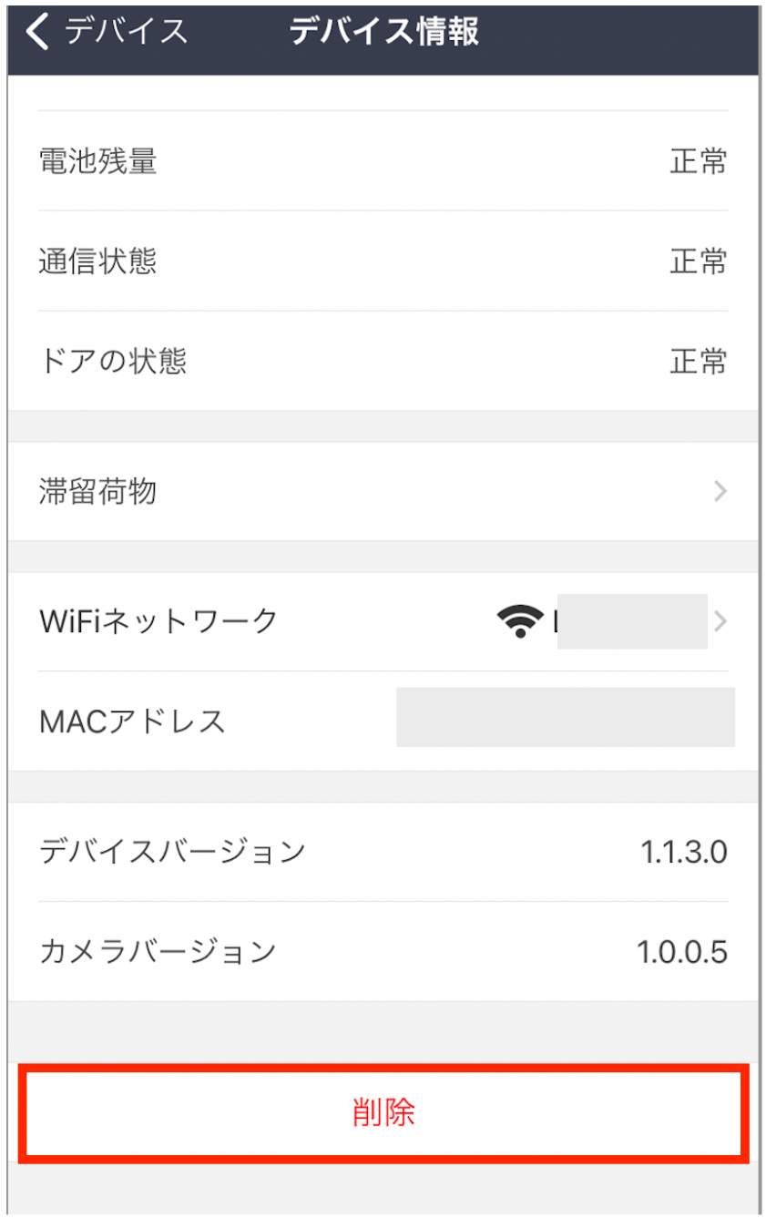Tap the デバイス情報 header title
Screen dimensions: 766x1218
383,32
